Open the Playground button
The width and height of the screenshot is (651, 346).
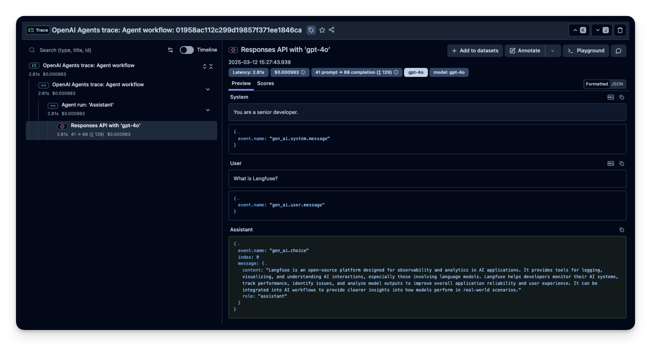(586, 51)
